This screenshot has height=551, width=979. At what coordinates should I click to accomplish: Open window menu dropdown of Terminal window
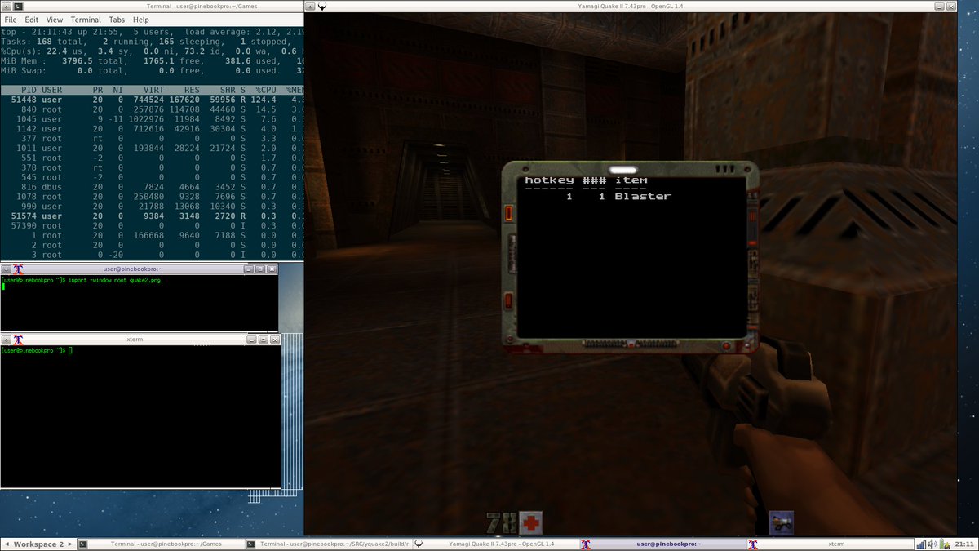click(7, 6)
